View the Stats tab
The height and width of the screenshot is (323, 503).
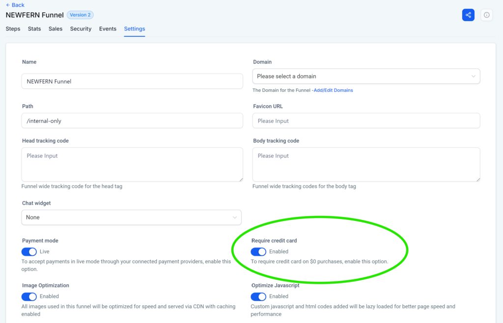34,28
